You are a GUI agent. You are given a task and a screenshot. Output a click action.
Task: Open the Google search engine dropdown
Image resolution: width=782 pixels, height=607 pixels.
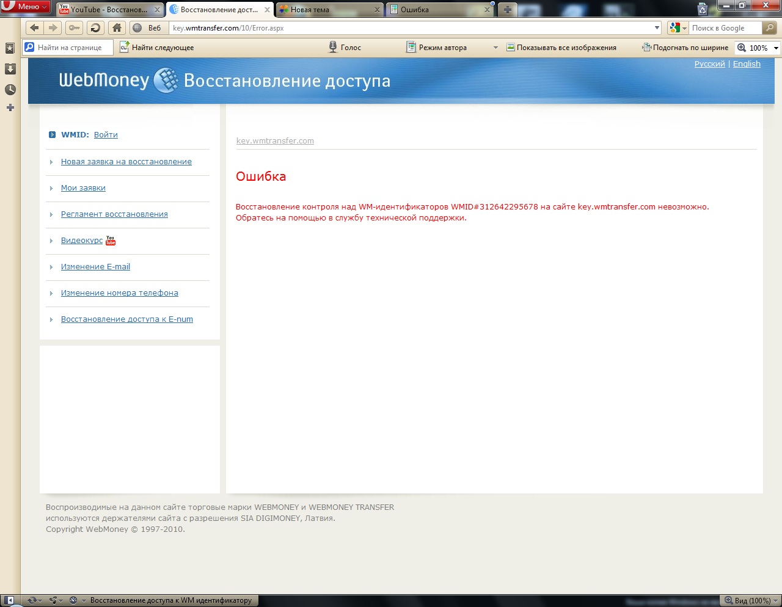[678, 28]
